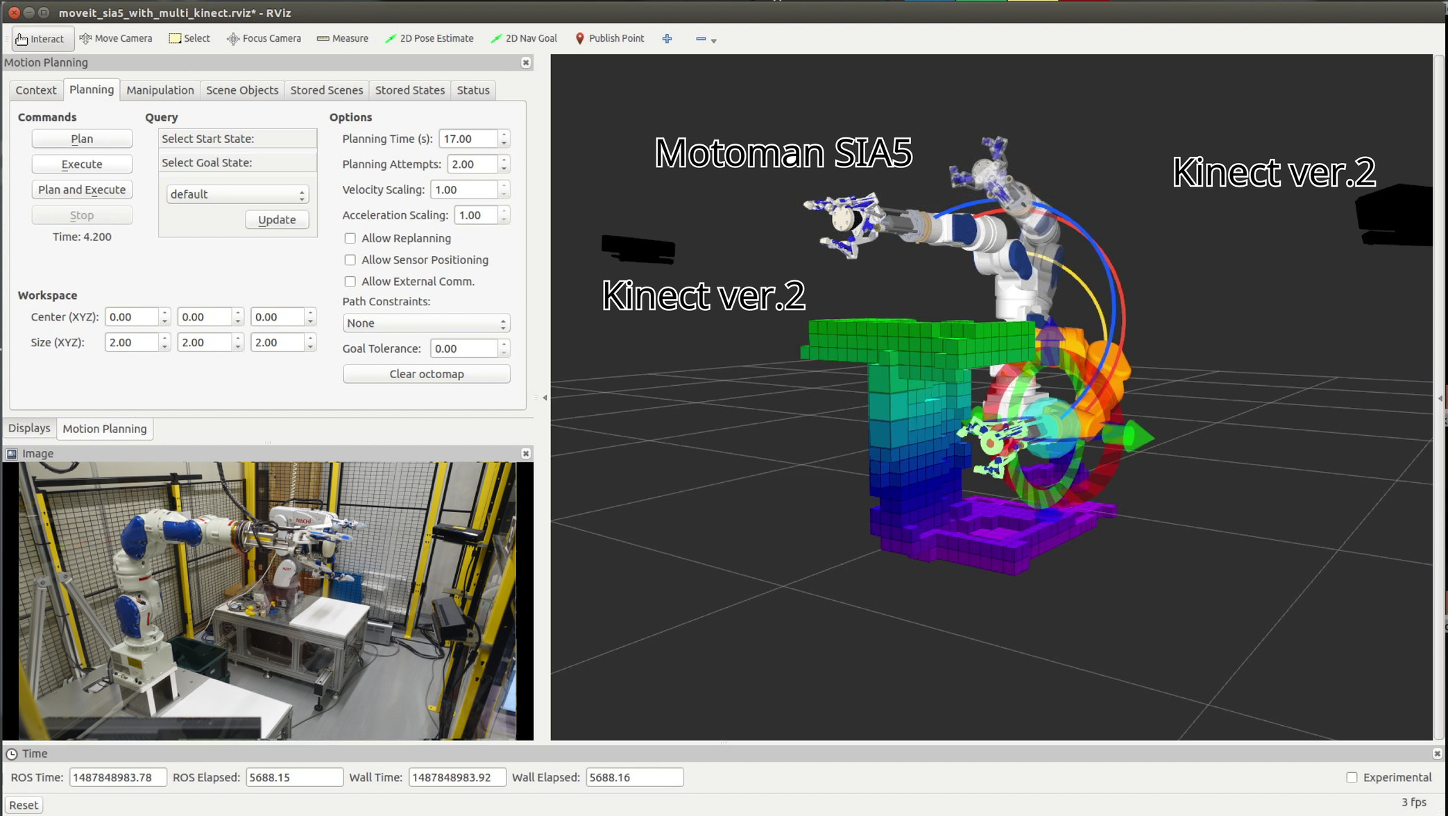1448x816 pixels.
Task: Click the Workspace Center X field
Action: click(x=132, y=317)
